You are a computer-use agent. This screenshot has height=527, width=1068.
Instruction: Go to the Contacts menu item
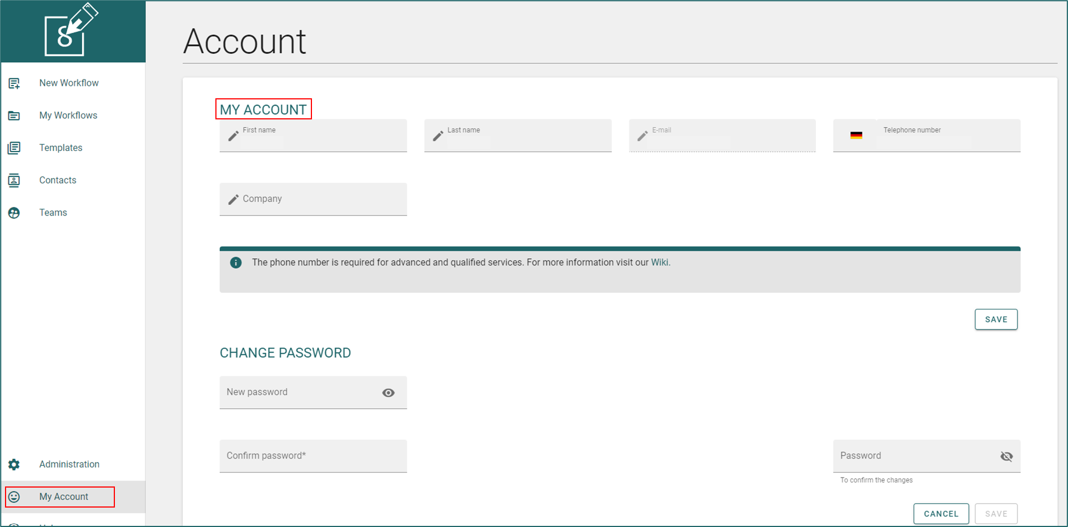click(58, 180)
